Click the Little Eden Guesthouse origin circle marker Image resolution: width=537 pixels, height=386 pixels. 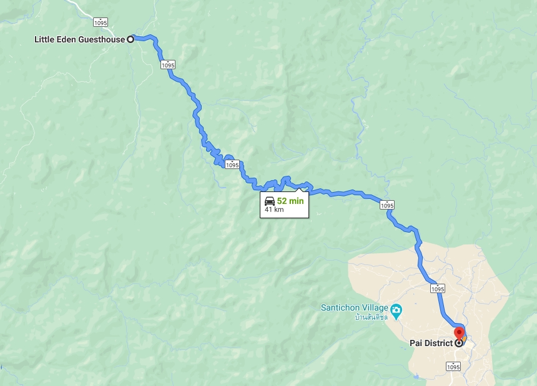pyautogui.click(x=131, y=39)
